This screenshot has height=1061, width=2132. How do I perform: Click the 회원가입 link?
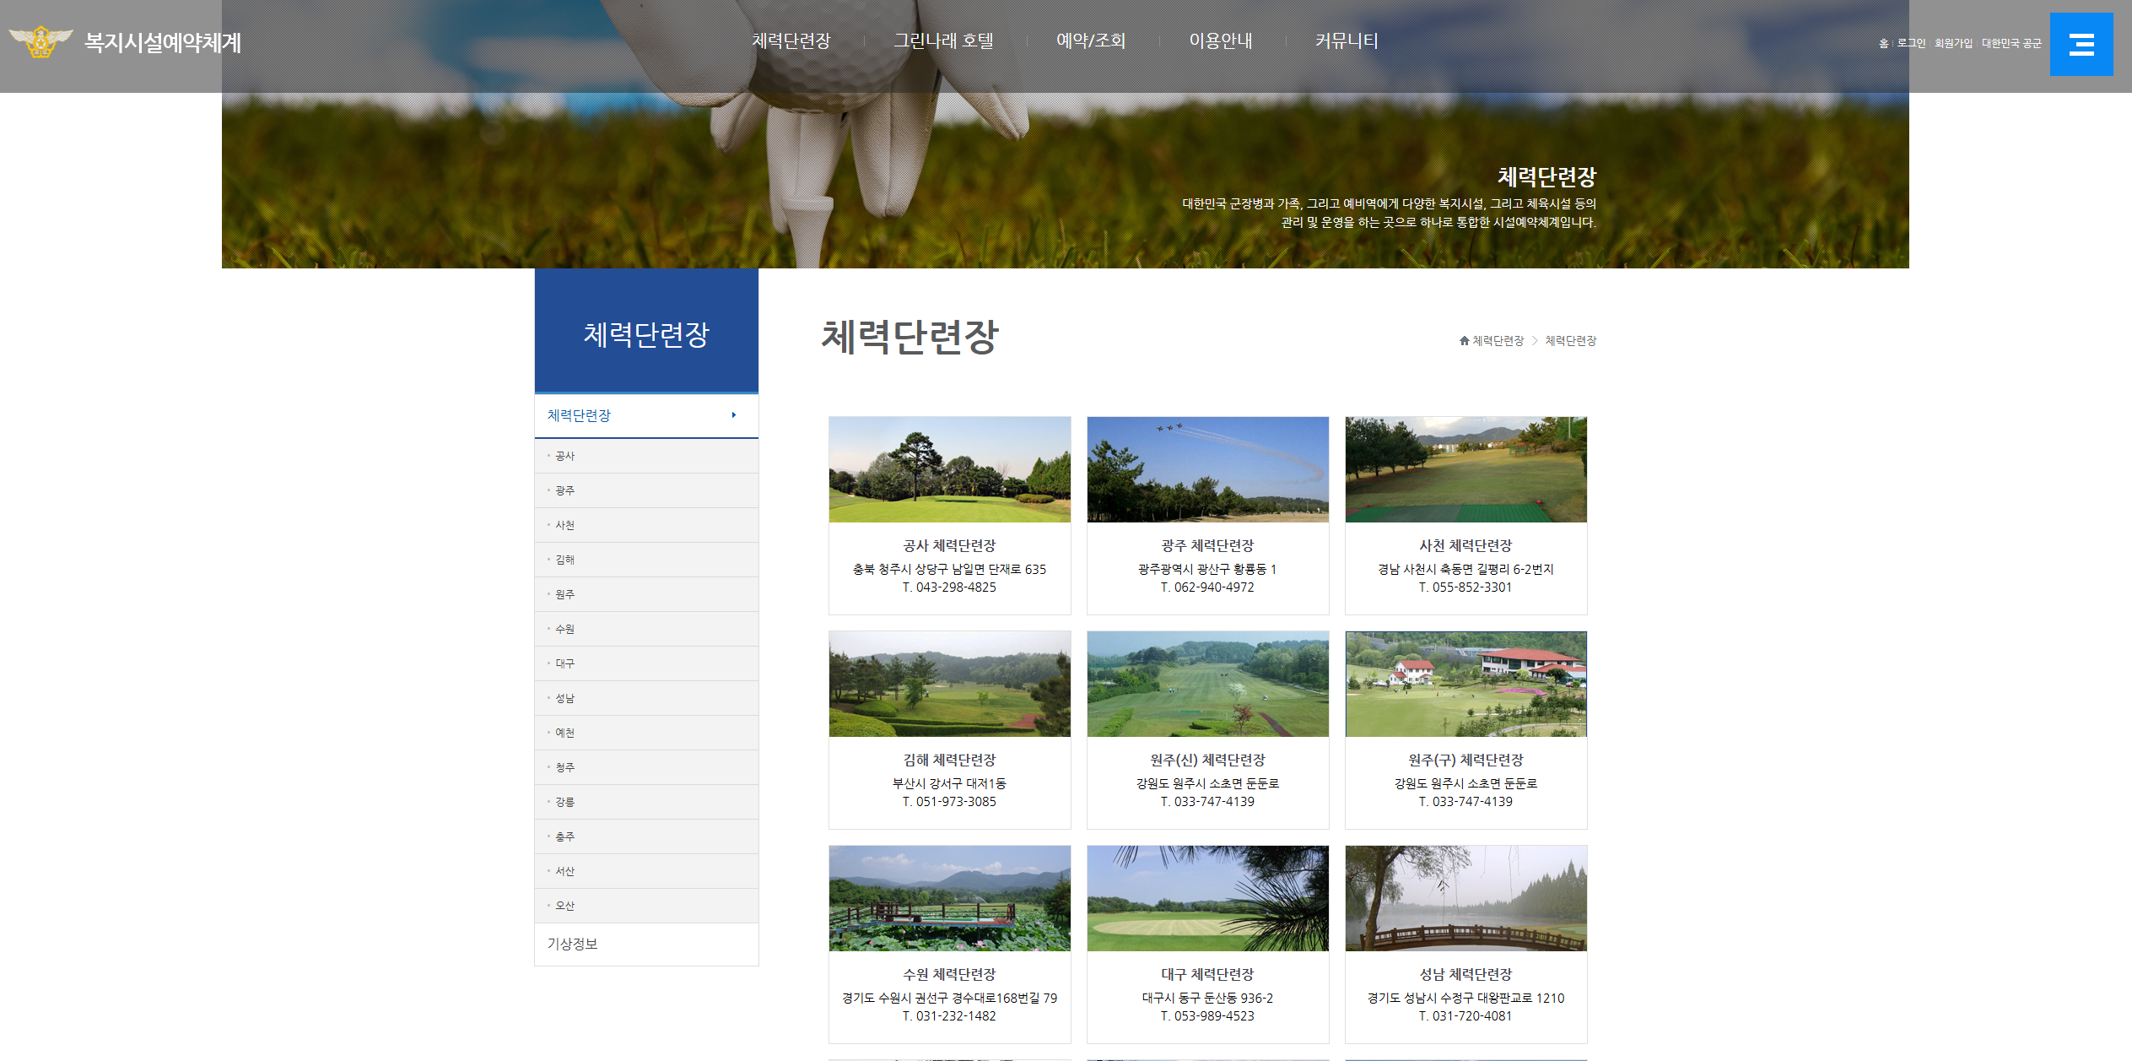[x=1953, y=43]
